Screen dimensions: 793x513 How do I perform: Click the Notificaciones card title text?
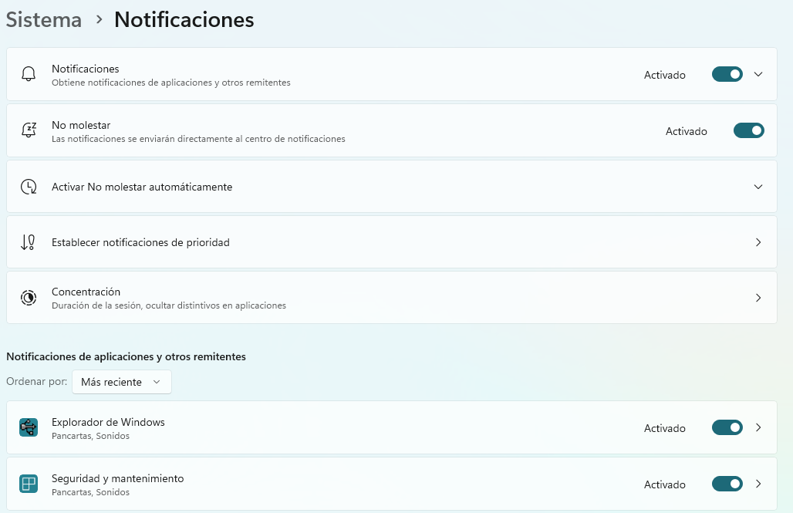tap(86, 69)
